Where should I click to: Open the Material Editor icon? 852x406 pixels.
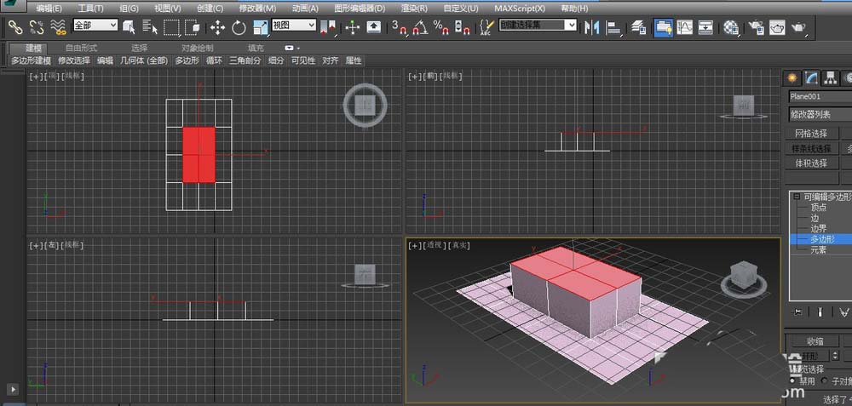pyautogui.click(x=731, y=27)
